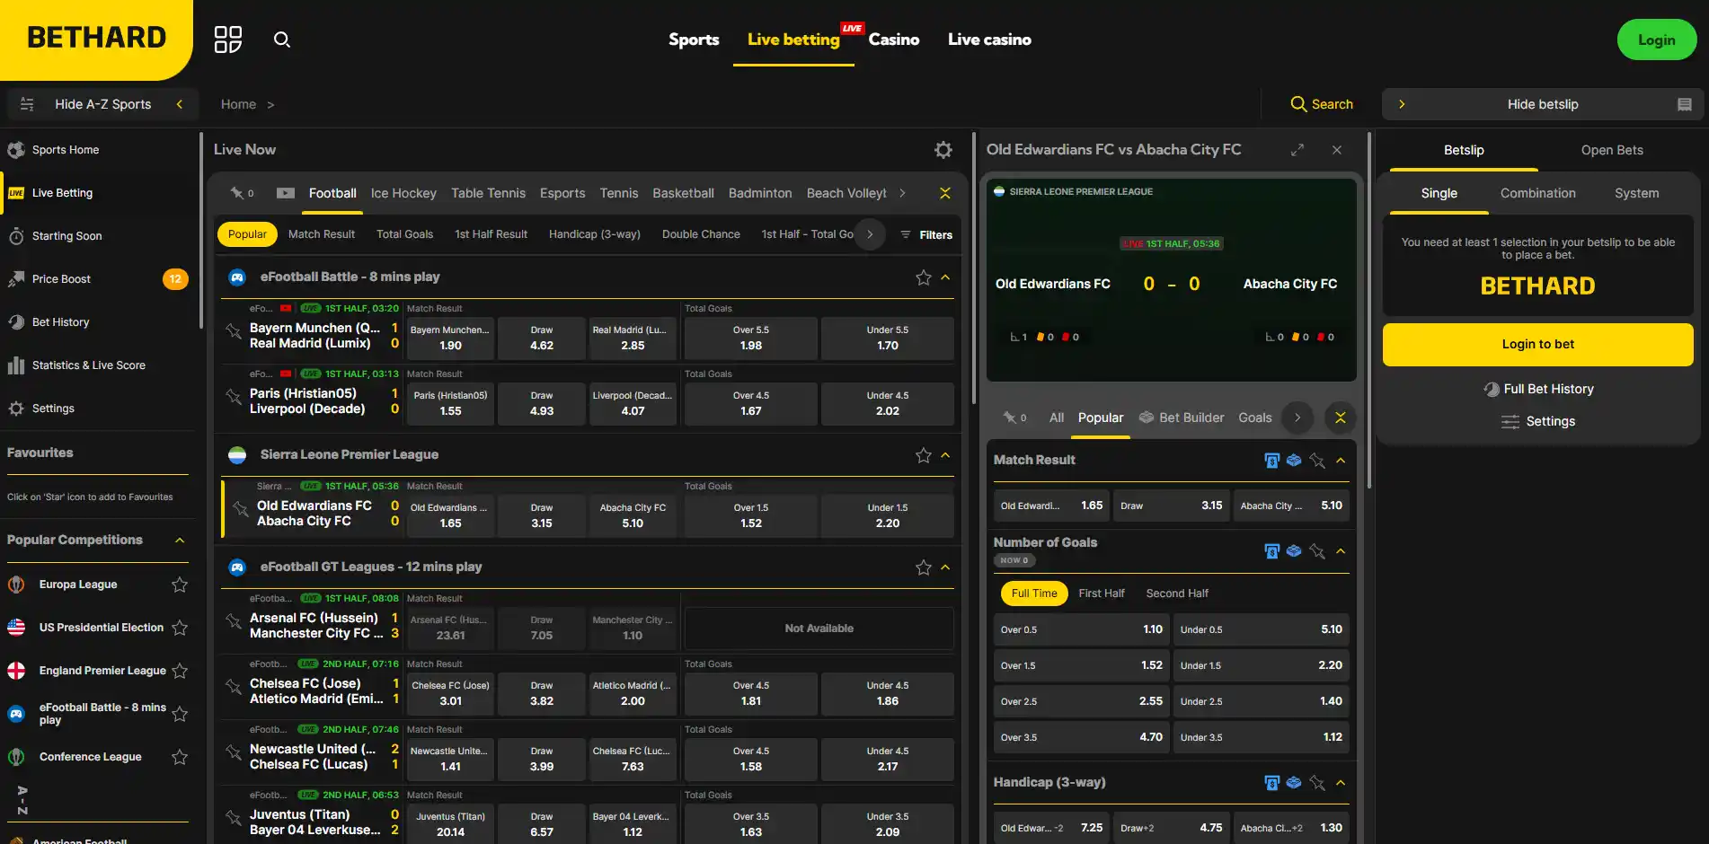
Task: Select the Combination betslip tab
Action: (1537, 193)
